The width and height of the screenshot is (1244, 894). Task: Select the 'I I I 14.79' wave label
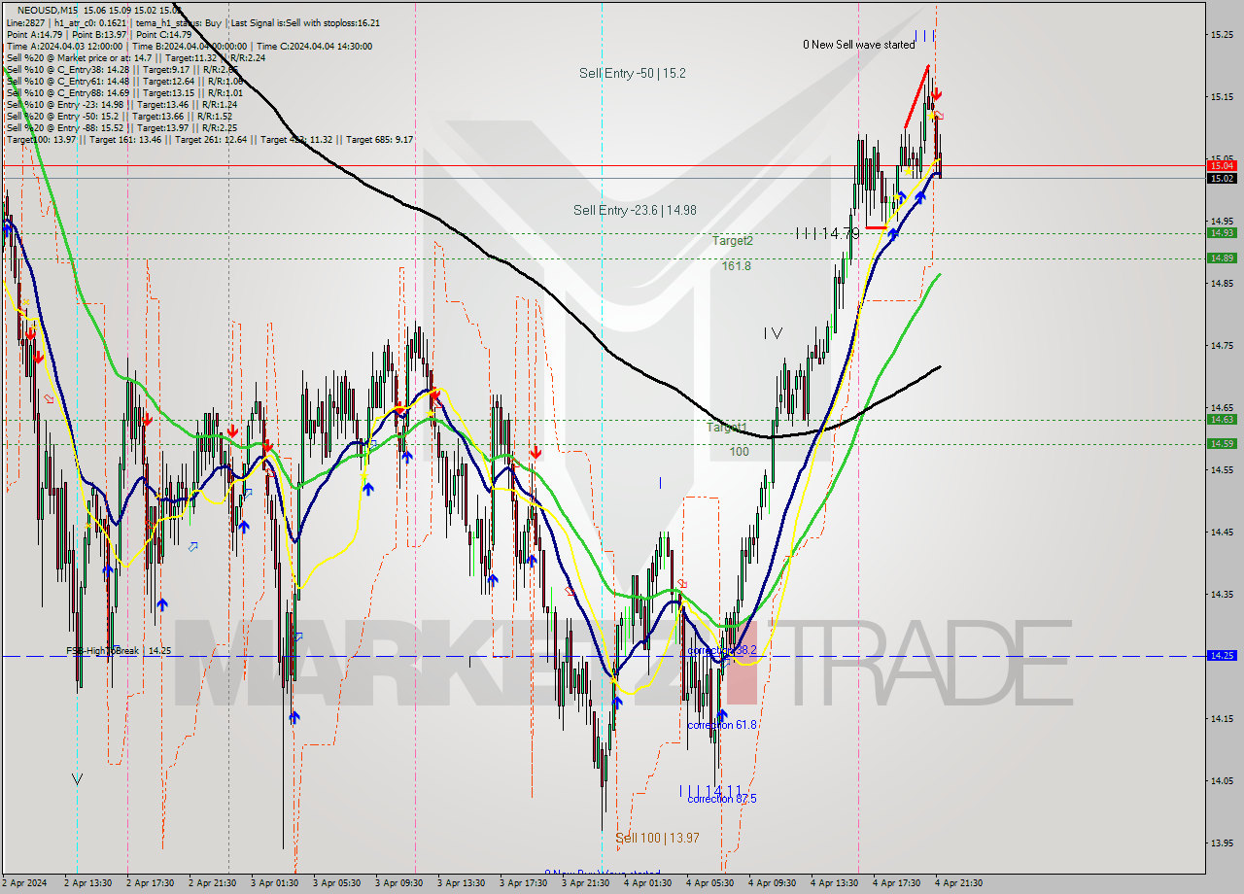coord(827,233)
